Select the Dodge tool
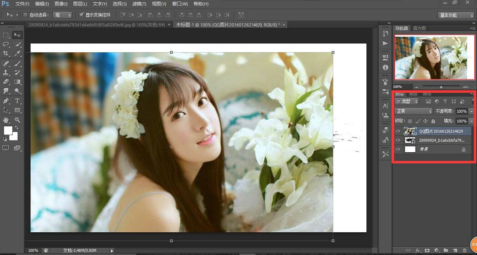Screen dimensions: 477x255 17,90
